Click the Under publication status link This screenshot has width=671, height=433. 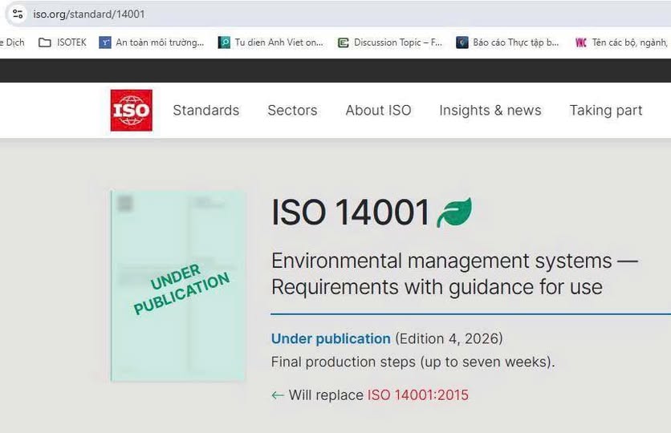(x=331, y=338)
